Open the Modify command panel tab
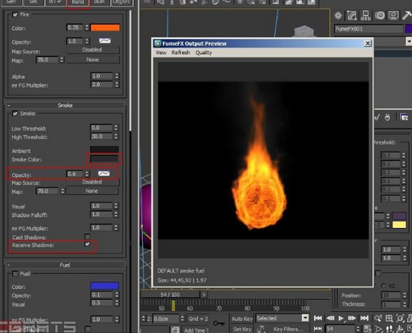412x333 pixels. tap(352, 15)
